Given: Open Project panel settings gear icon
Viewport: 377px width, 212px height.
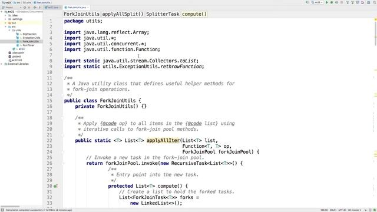Looking at the screenshot, I should pyautogui.click(x=35, y=8).
